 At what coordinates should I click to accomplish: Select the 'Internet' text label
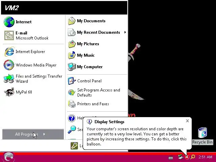click(x=24, y=22)
